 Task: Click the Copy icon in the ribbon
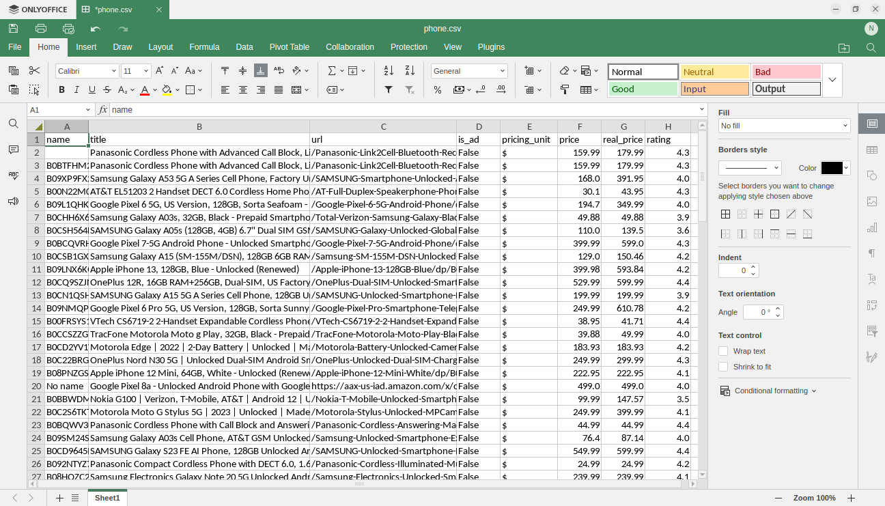(x=13, y=70)
